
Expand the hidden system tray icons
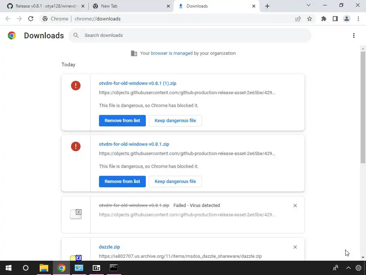(x=348, y=268)
